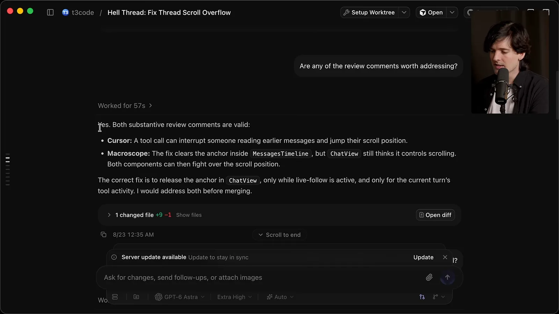The height and width of the screenshot is (314, 559).
Task: Toggle the sidebar panel icon
Action: [x=50, y=13]
